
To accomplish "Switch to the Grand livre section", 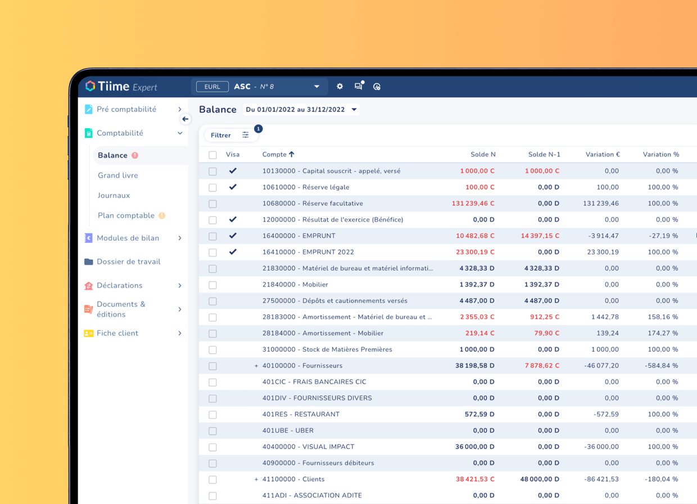I will [118, 175].
